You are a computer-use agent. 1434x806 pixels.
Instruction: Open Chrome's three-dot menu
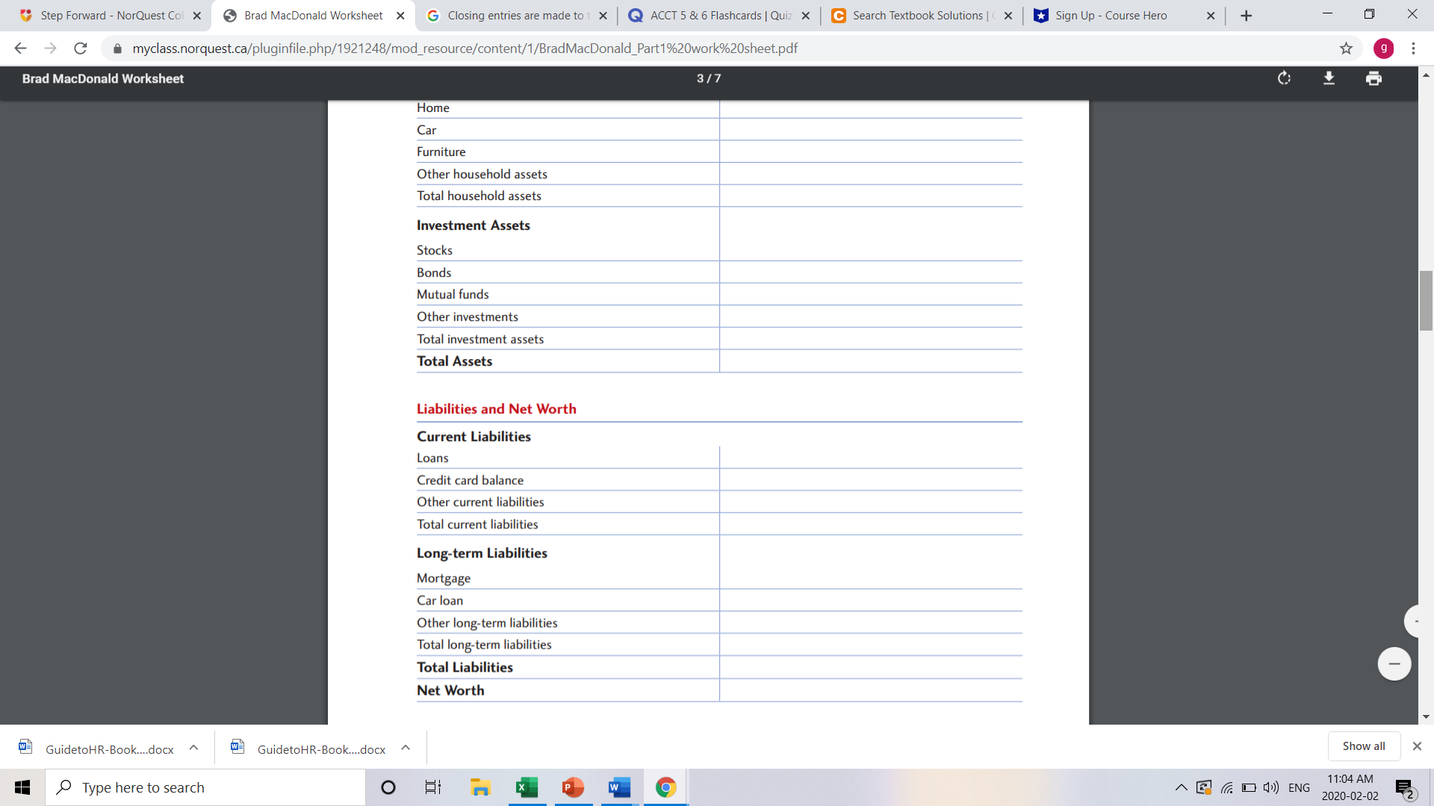[1413, 49]
